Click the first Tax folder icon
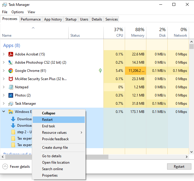This screenshot has width=194, height=181. pos(13,138)
